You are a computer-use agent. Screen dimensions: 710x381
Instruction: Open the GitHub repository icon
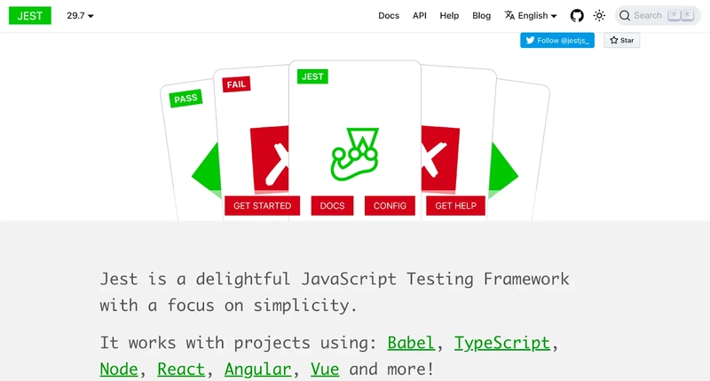[x=576, y=15]
